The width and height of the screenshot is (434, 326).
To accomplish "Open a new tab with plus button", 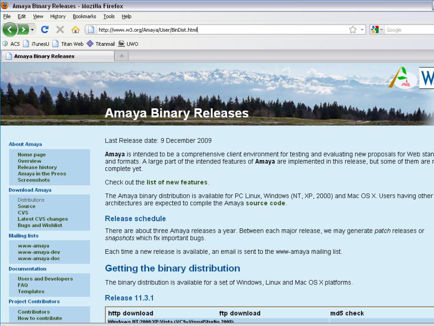I will 122,56.
